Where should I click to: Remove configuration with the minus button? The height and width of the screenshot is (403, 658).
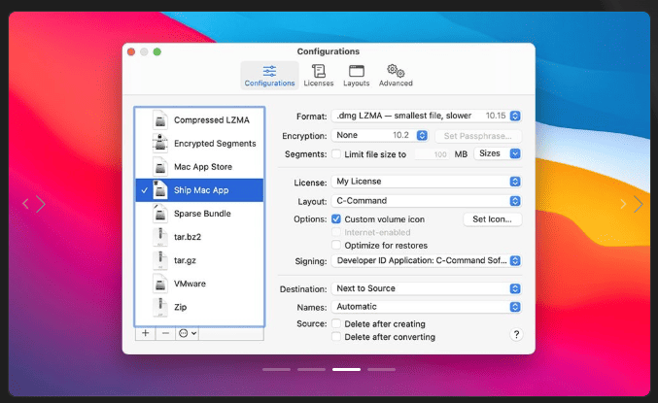(x=166, y=333)
